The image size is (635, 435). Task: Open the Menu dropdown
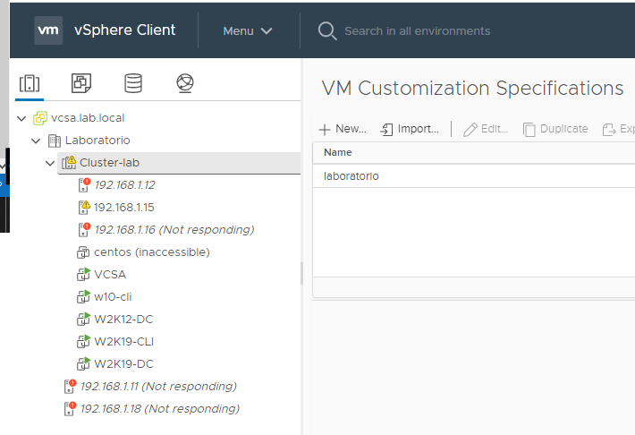[248, 30]
